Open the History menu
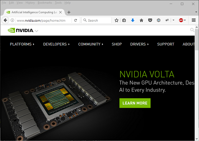199x141 pixels. (30, 3)
